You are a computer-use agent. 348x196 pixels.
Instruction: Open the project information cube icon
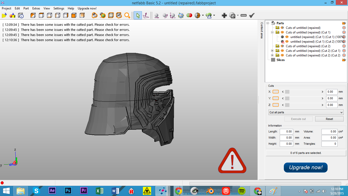[x=21, y=16]
